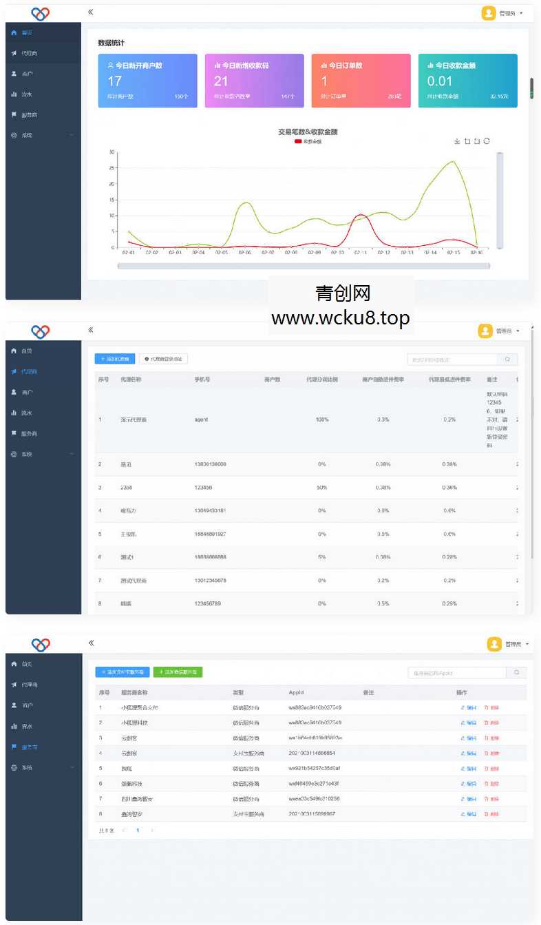Go to 流水 from the service provider panel sidebar
The width and height of the screenshot is (541, 925).
(43, 726)
